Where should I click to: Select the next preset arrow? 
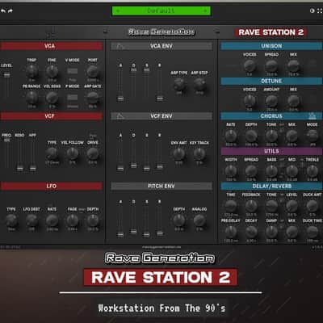(x=205, y=11)
